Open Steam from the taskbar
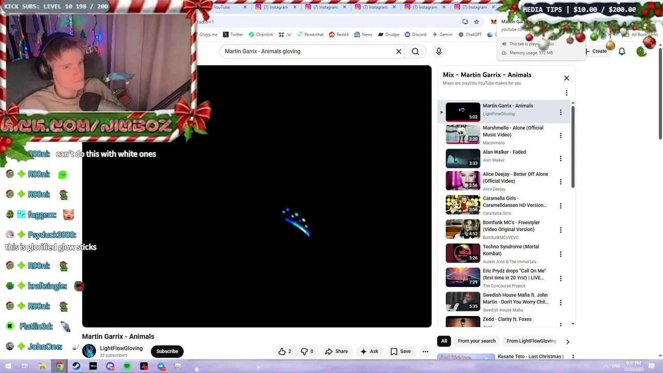The height and width of the screenshot is (373, 663). pyautogui.click(x=76, y=366)
